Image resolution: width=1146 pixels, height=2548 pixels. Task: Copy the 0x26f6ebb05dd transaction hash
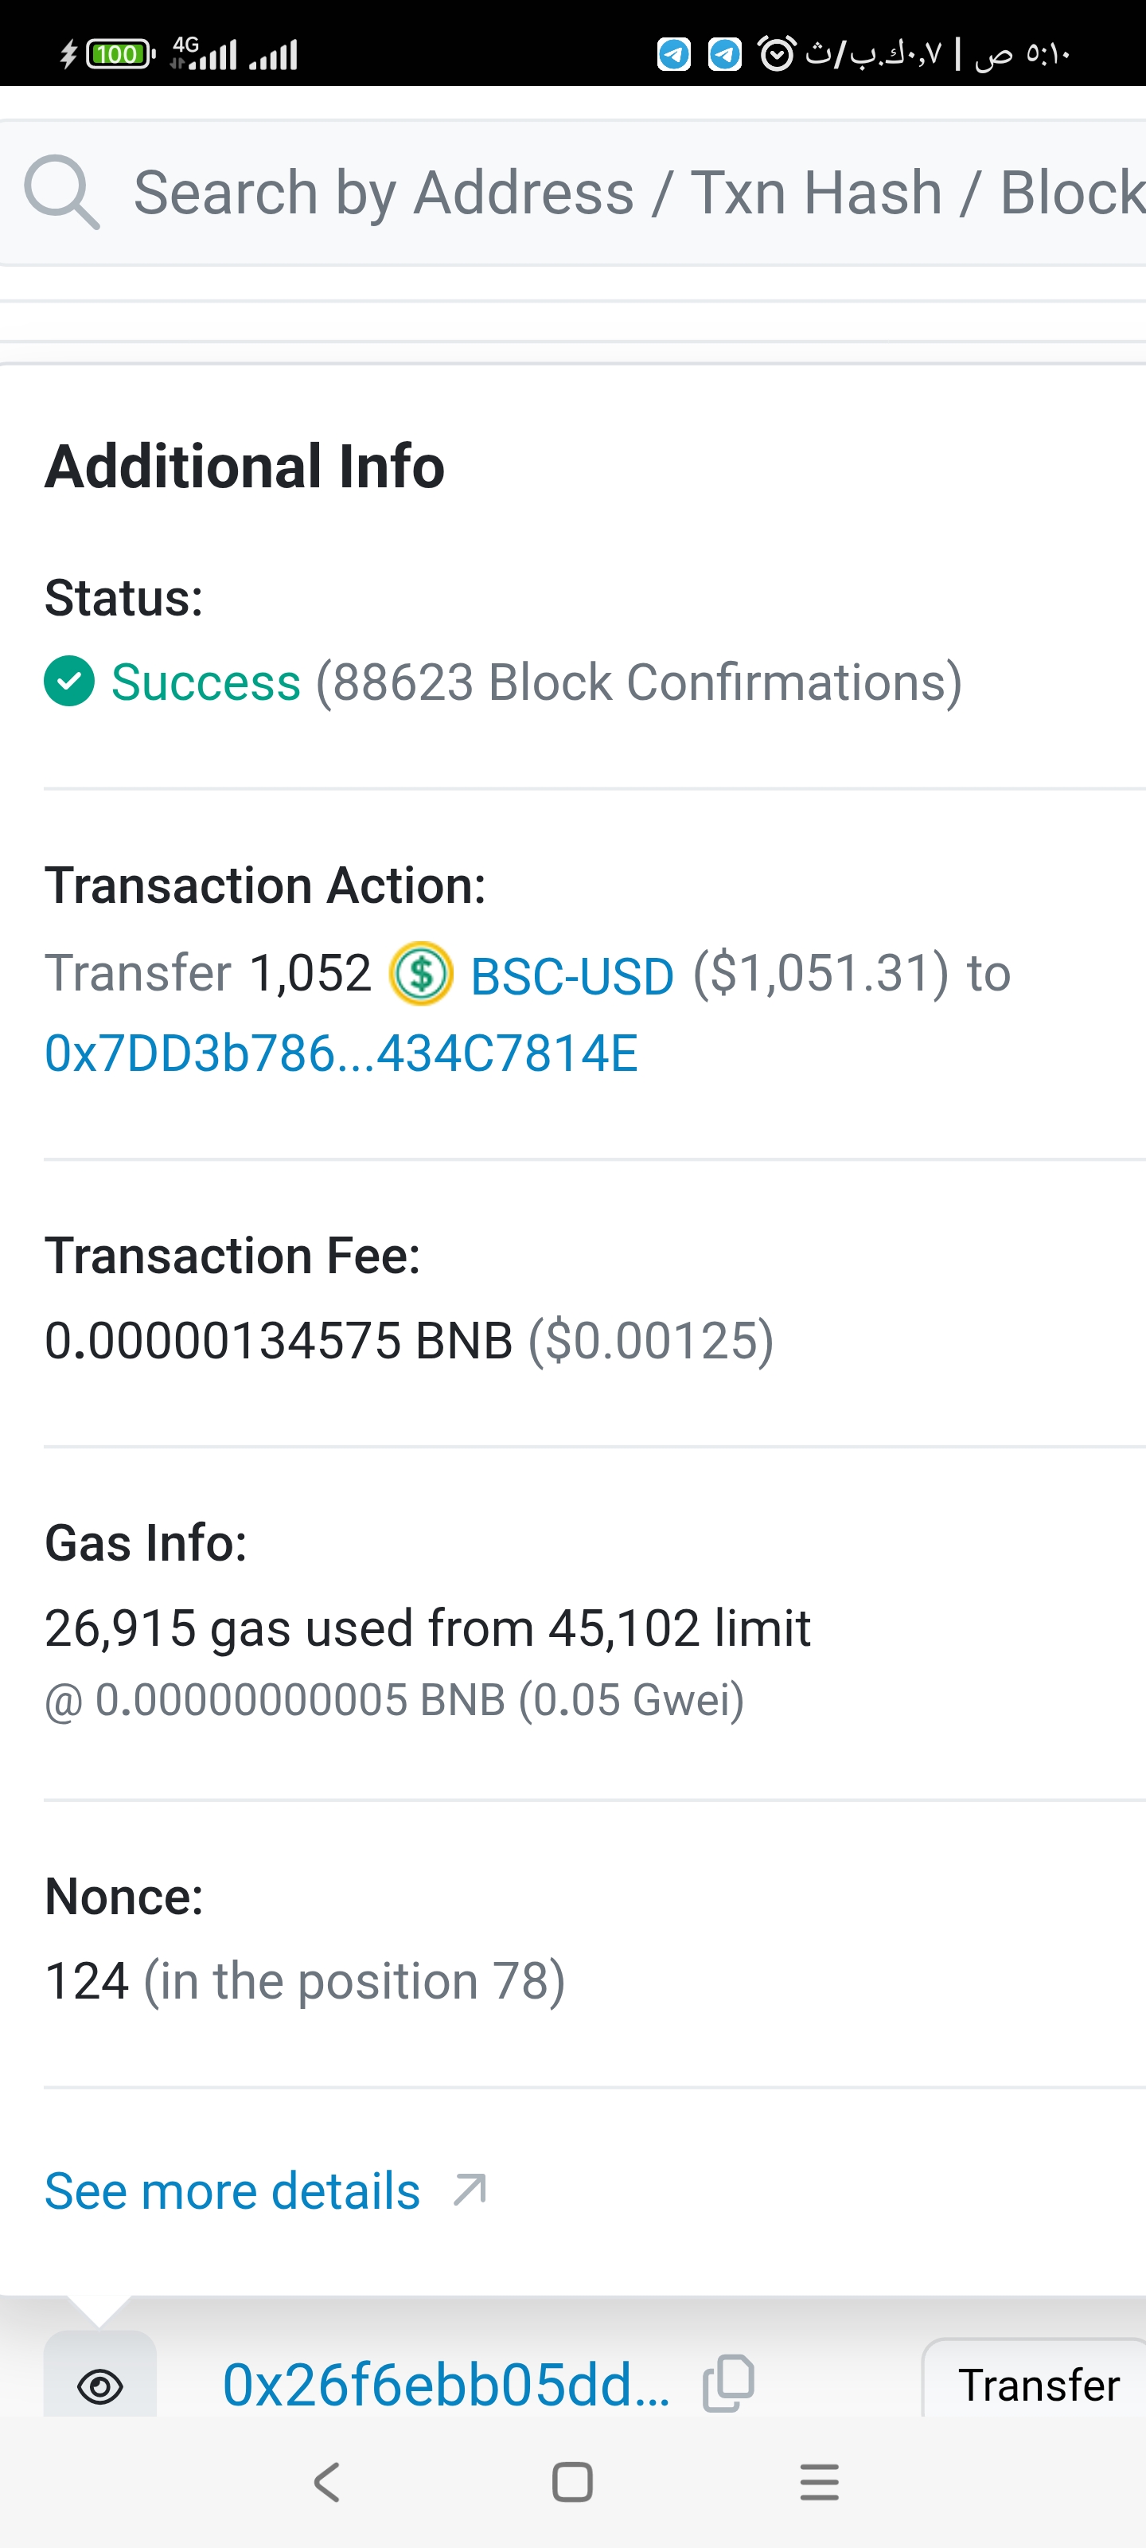pos(729,2383)
